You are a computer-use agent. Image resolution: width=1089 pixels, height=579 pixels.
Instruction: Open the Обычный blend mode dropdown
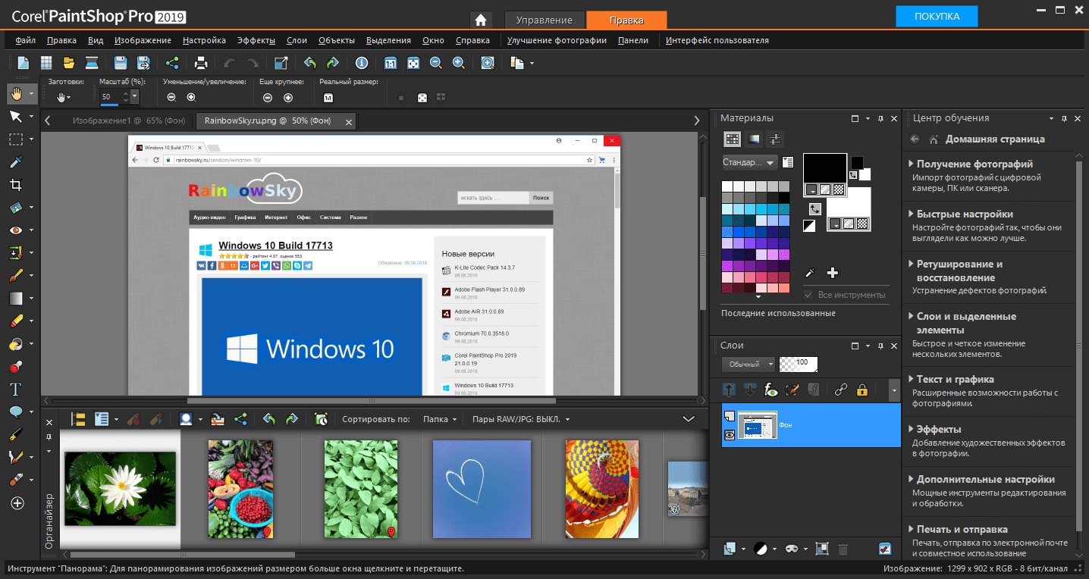[748, 364]
